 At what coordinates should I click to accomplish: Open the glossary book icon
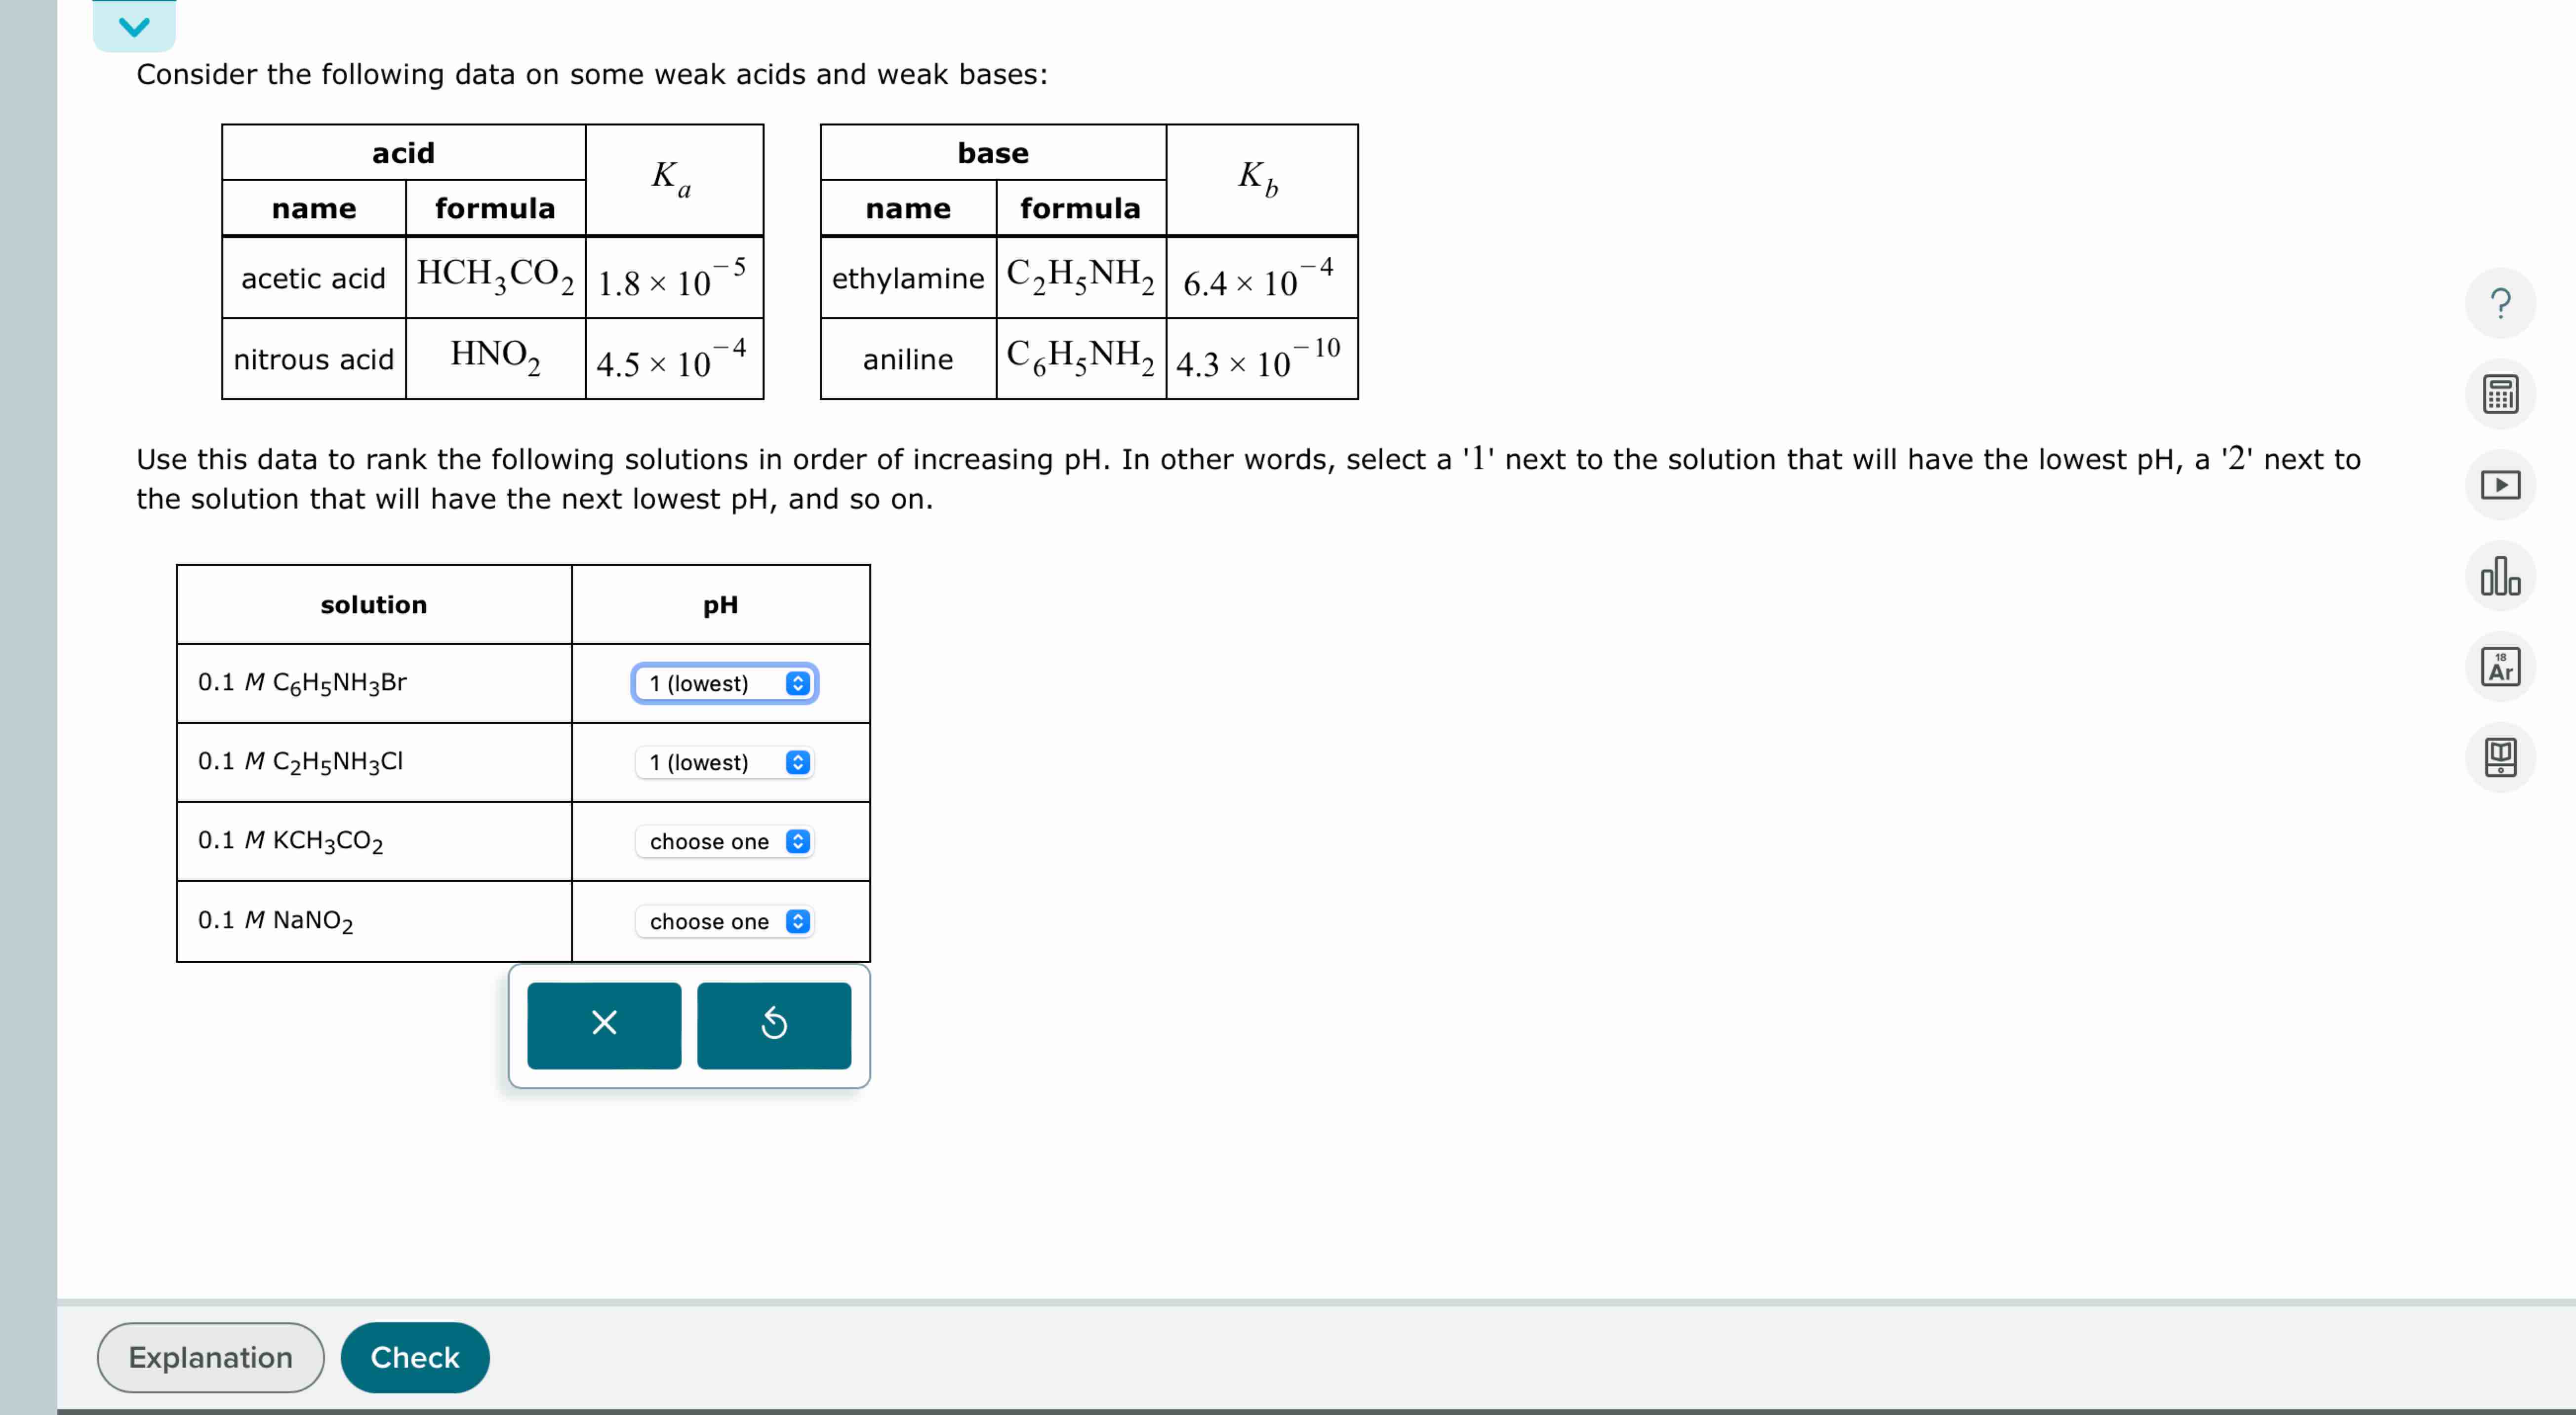pyautogui.click(x=2500, y=757)
